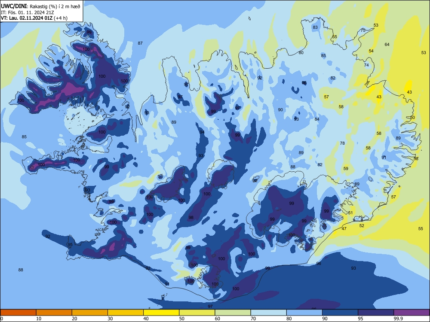The height and width of the screenshot is (322, 430).
Task: Click the 'UWC/DINI' title text
Action: coord(14,6)
